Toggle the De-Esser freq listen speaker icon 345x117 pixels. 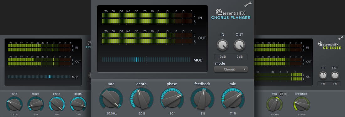pos(285,94)
